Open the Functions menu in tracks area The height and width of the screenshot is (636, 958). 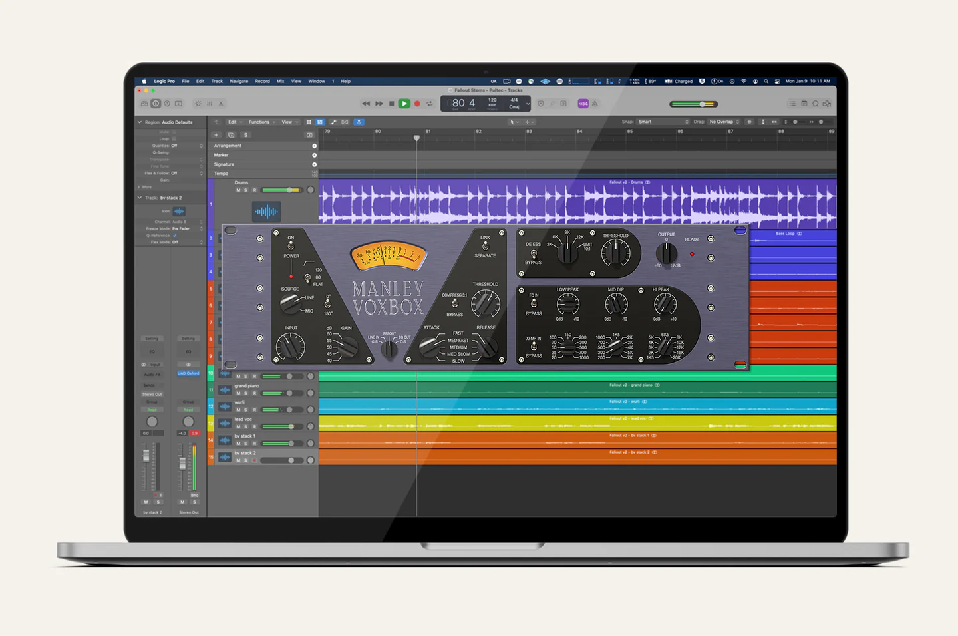click(x=261, y=122)
